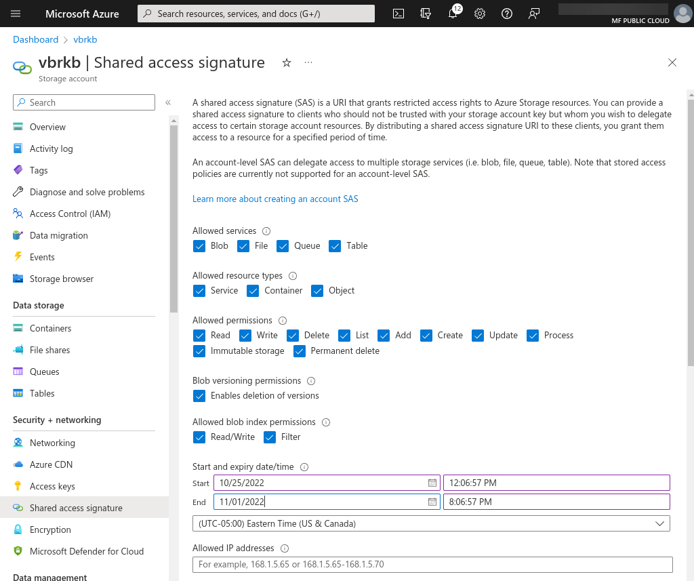Uncheck the Filter blob index permission
Image resolution: width=694 pixels, height=581 pixels.
coord(270,437)
